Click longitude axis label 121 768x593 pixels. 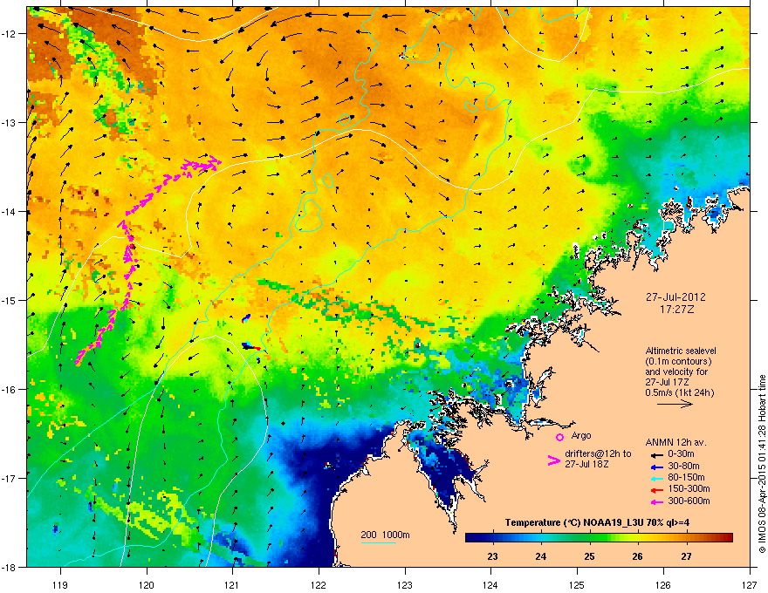click(232, 584)
